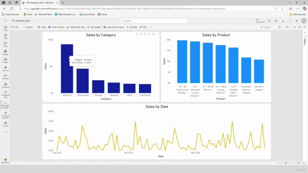
Task: Open the HardwareSalesDev workspace icon
Action: pyautogui.click(x=5, y=94)
